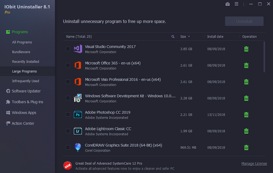
Task: Click Corel Corporation publisher text
Action: pyautogui.click(x=98, y=150)
